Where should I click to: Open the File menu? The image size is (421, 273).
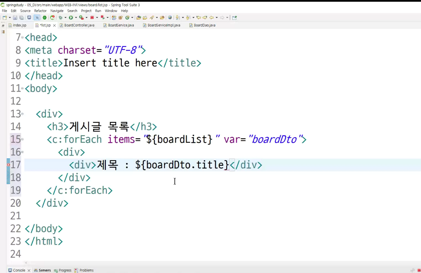tap(5, 11)
